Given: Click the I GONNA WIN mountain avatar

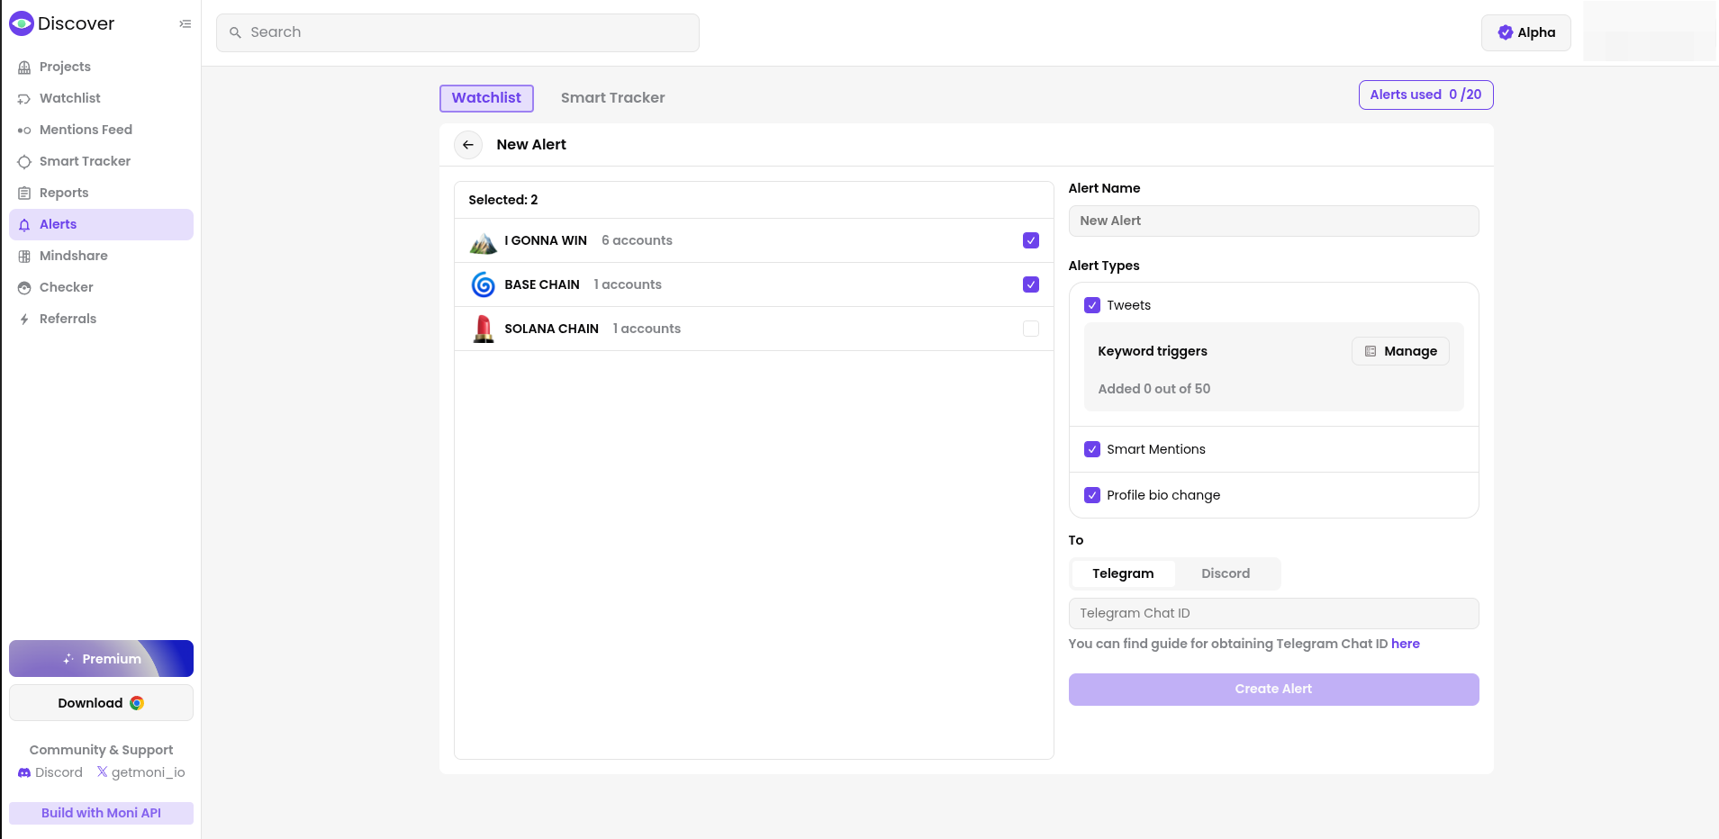Looking at the screenshot, I should click(x=484, y=241).
